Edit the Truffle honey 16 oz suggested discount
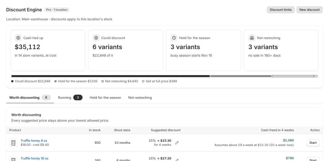The height and width of the screenshot is (161, 329). [177, 160]
